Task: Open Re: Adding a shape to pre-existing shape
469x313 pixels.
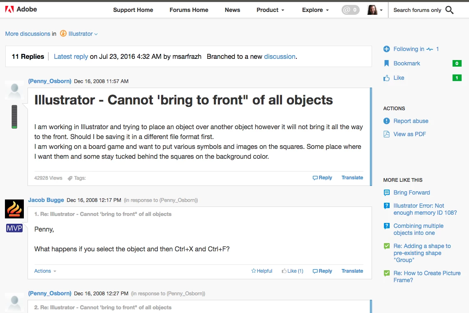Action: tap(422, 253)
